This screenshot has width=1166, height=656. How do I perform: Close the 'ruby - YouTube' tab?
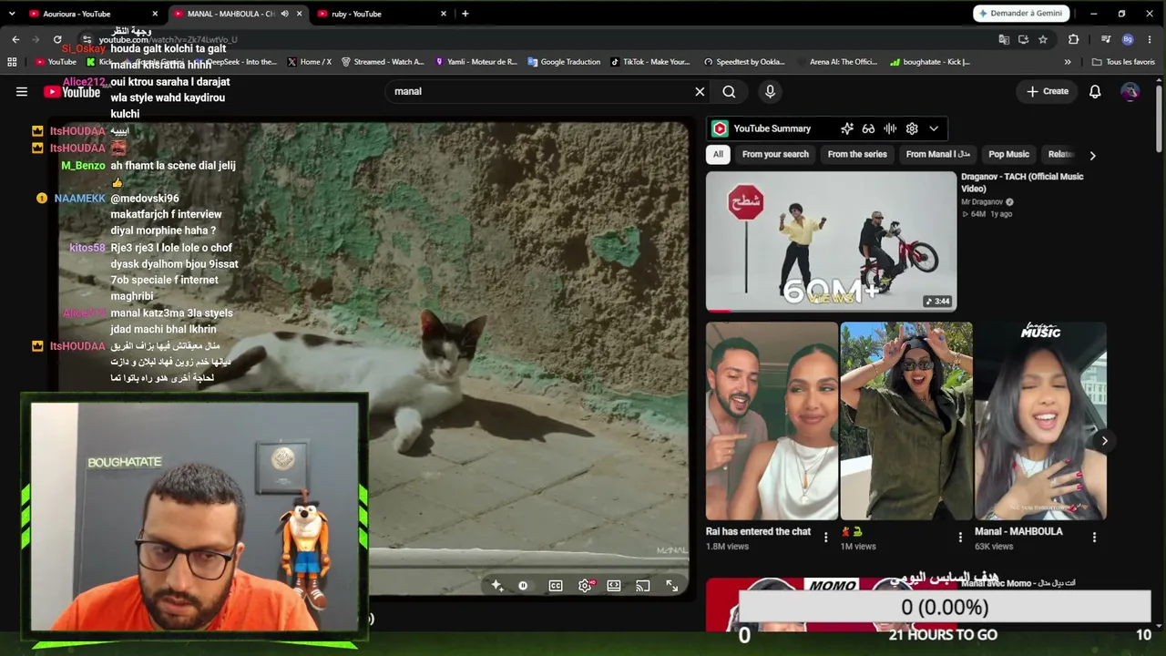click(444, 14)
